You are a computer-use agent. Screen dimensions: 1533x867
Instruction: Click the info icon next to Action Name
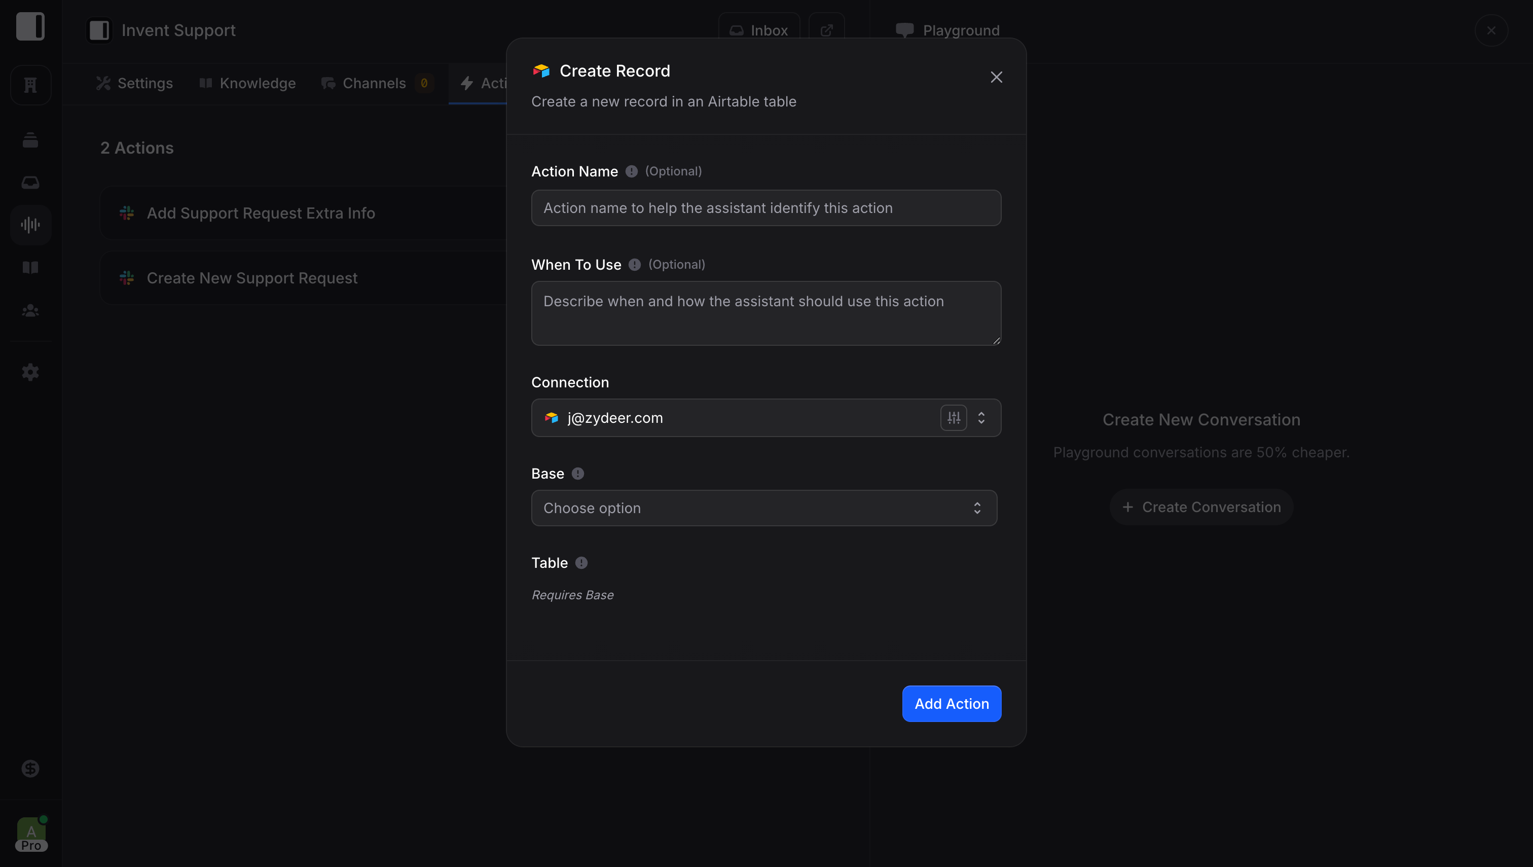(x=632, y=171)
